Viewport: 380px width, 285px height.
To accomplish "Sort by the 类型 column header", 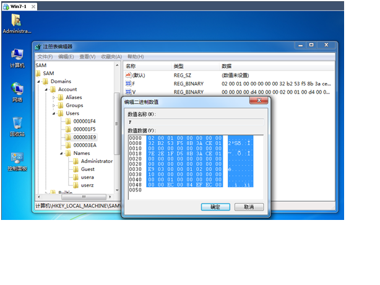I will tap(196, 66).
